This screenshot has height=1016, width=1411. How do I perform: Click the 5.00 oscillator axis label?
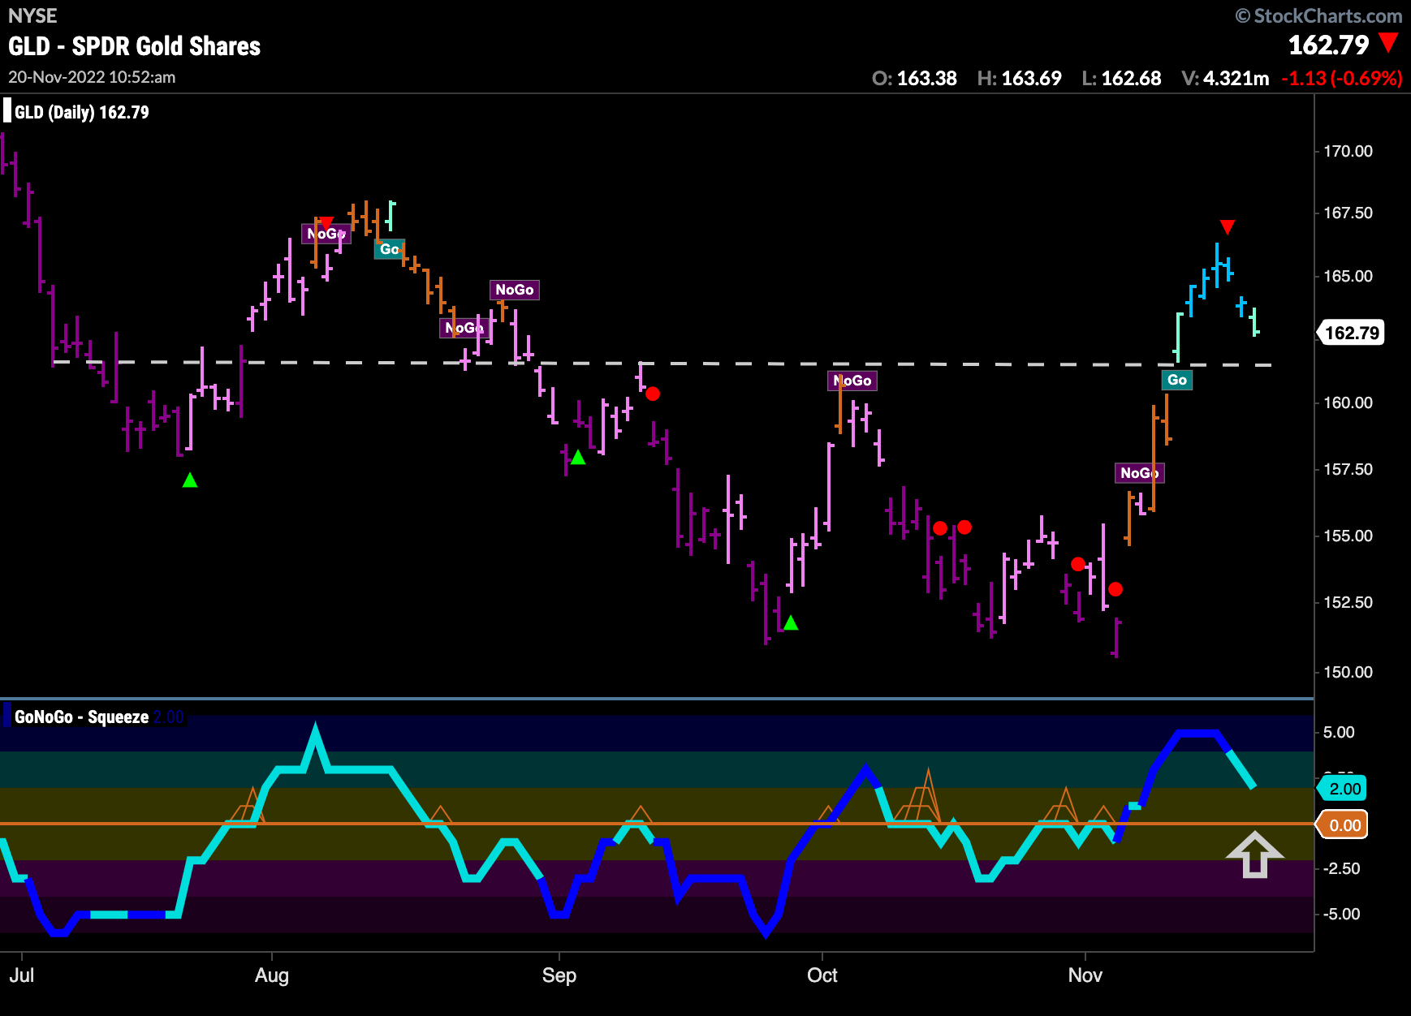click(x=1339, y=732)
